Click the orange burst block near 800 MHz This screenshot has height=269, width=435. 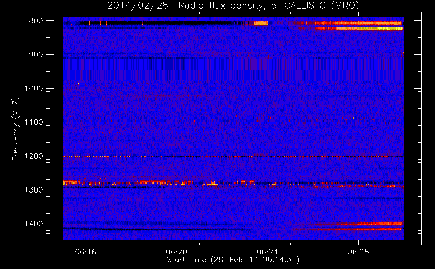click(x=261, y=23)
